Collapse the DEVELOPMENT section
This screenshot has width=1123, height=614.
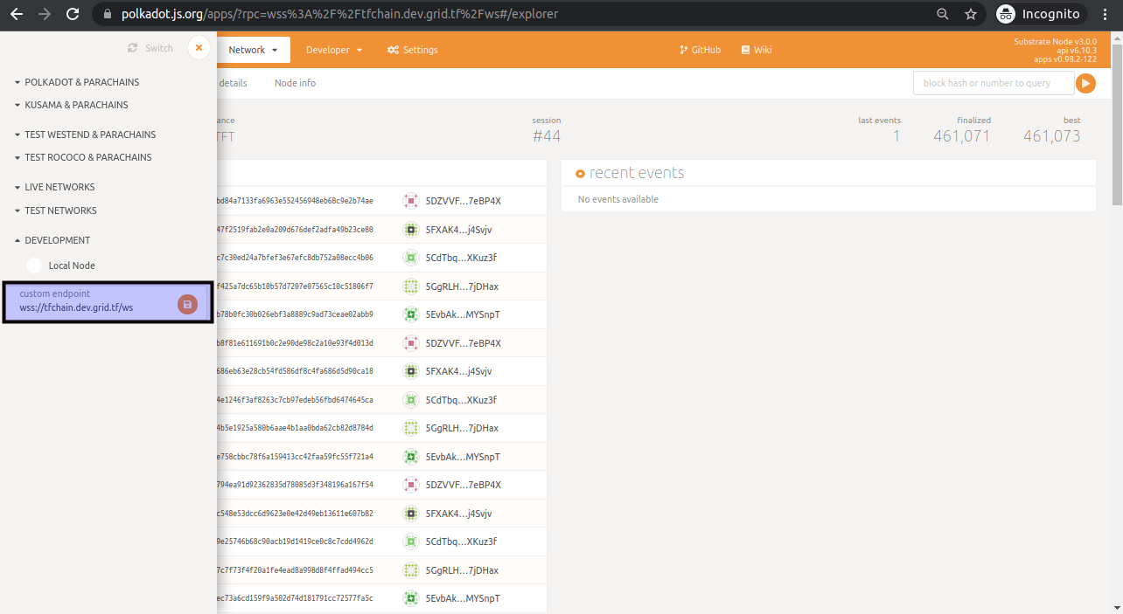click(57, 240)
